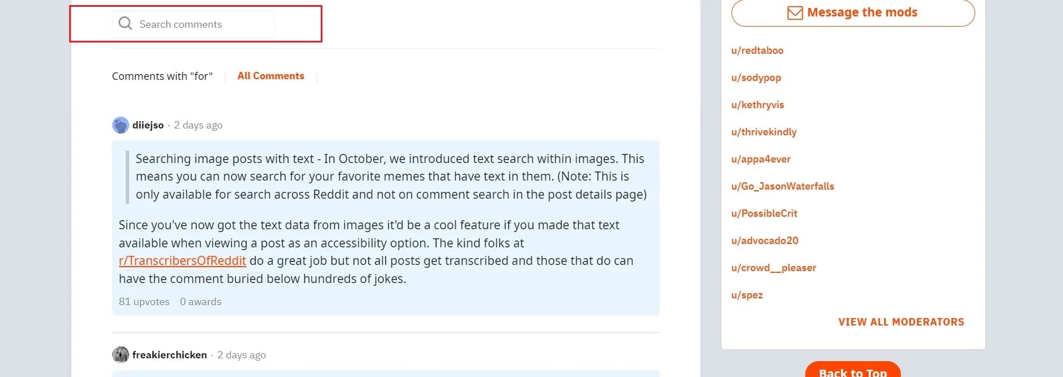The width and height of the screenshot is (1063, 377).
Task: Open VIEW ALL MODERATORS
Action: point(901,322)
